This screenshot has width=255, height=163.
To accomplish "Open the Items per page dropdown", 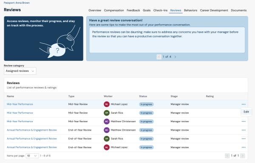I will click(32, 156).
